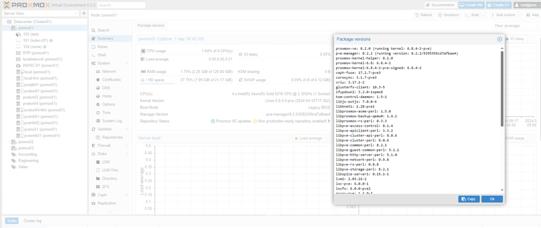Click the Reboot button
Screen dimensions: 541x228
(424, 15)
